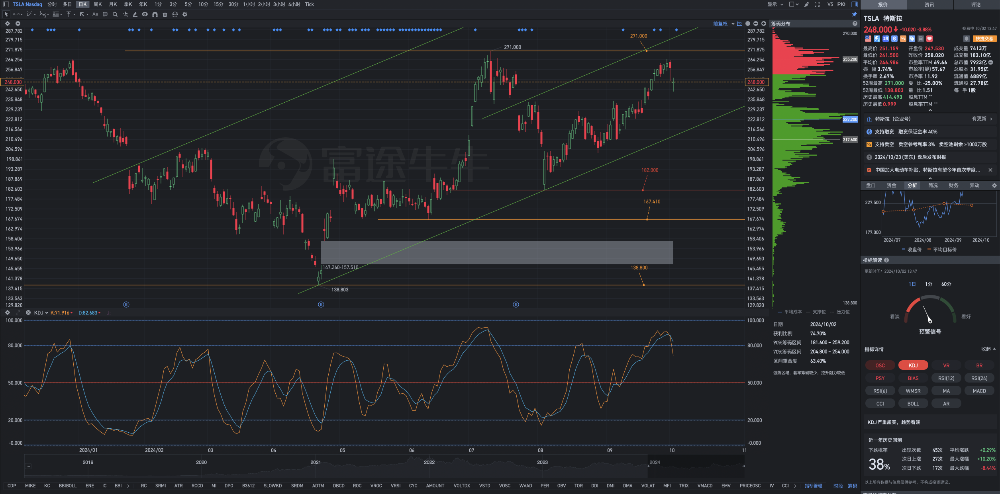
Task: Switch to 分时 timeframe
Action: [52, 4]
